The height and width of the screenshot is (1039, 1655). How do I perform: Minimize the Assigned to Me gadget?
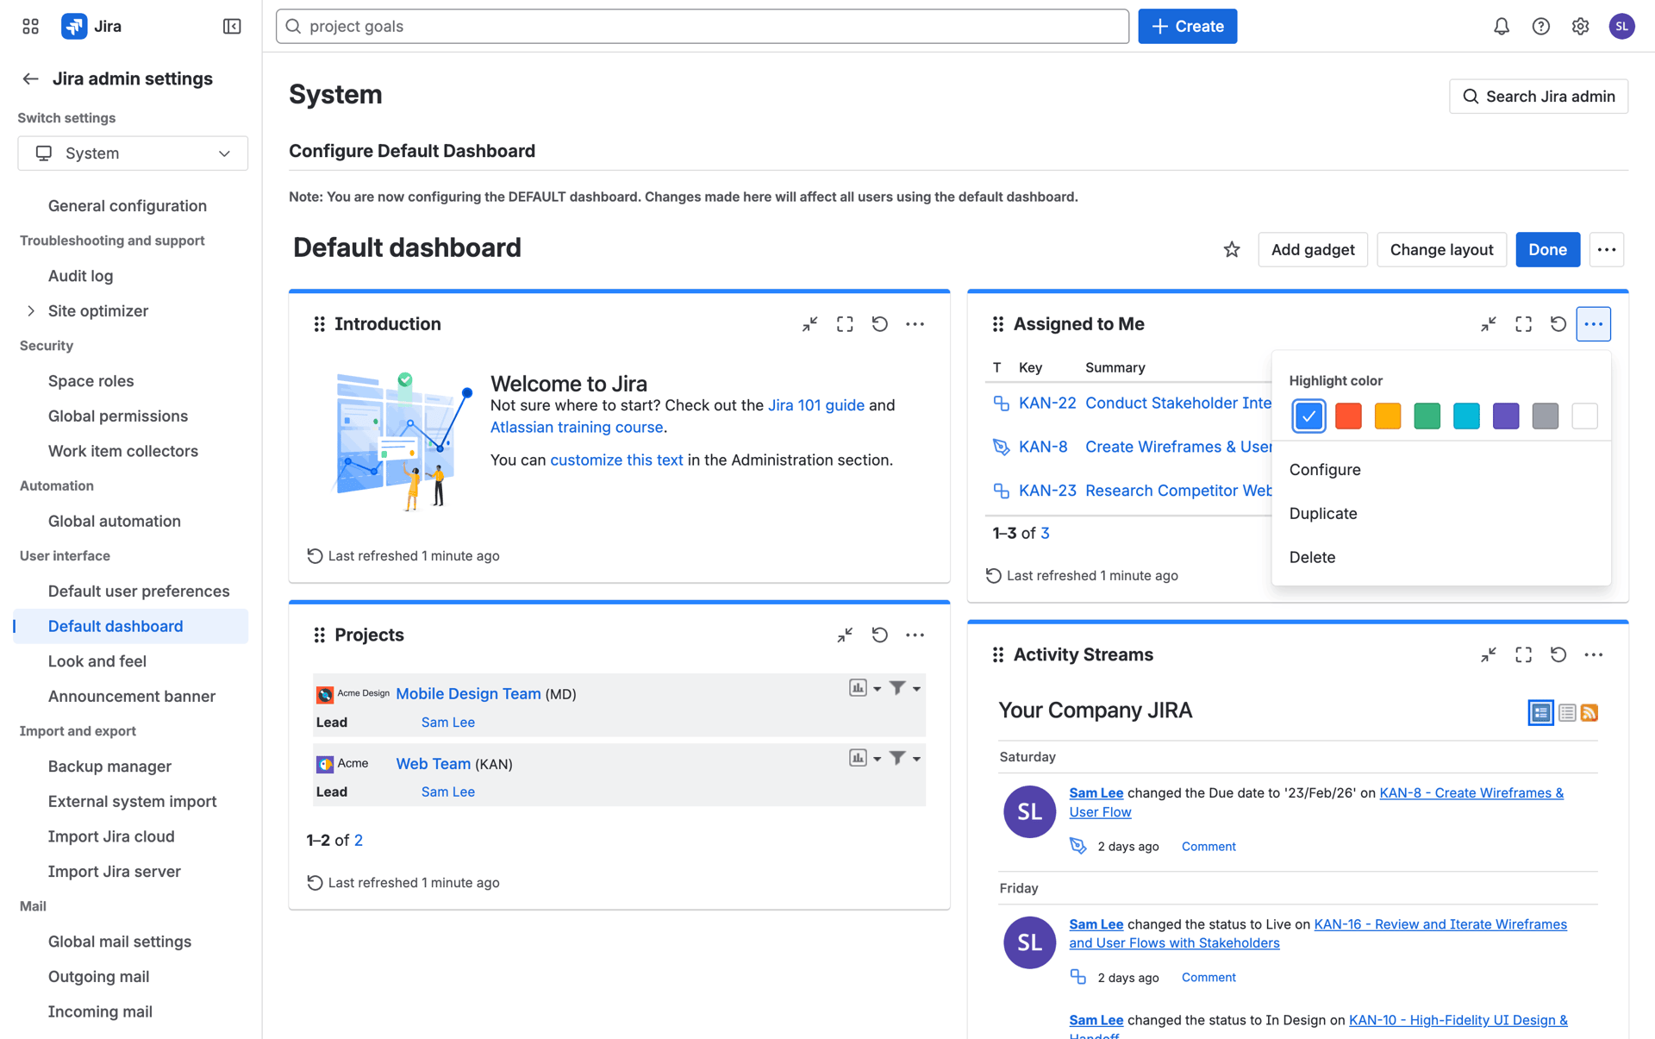pos(1489,324)
